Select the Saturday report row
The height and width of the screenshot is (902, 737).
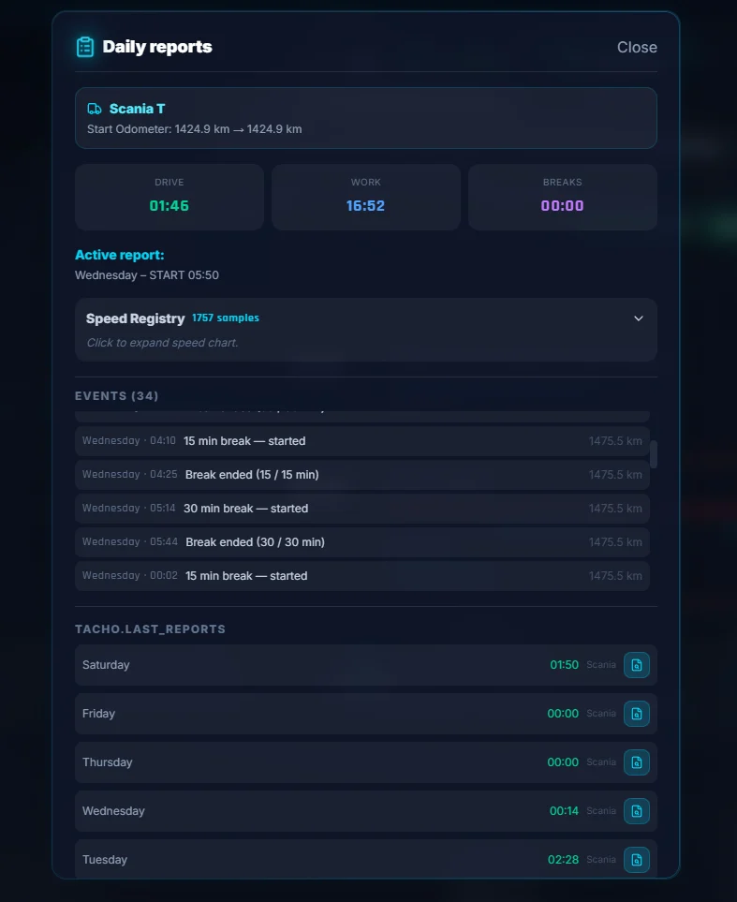[x=309, y=665]
